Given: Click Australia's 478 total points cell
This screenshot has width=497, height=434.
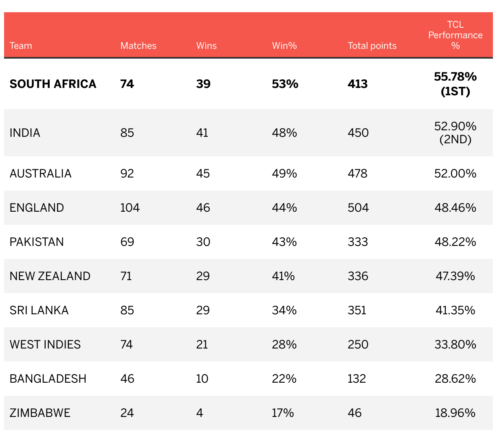Looking at the screenshot, I should (x=357, y=173).
